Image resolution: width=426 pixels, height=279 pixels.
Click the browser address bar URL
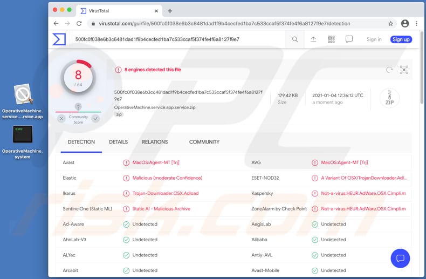click(224, 24)
